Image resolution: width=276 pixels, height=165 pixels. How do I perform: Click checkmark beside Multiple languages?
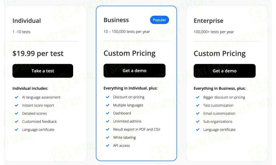(x=108, y=105)
